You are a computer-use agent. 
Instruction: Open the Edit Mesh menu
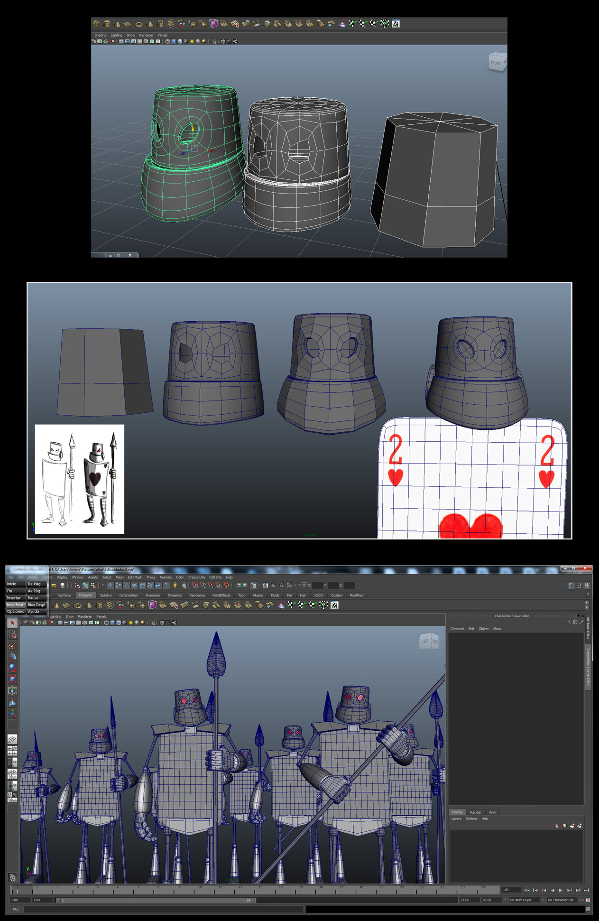tap(135, 577)
